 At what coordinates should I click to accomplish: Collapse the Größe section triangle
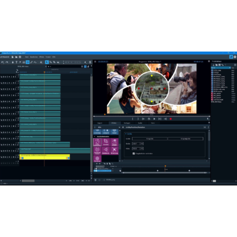pos(126,134)
